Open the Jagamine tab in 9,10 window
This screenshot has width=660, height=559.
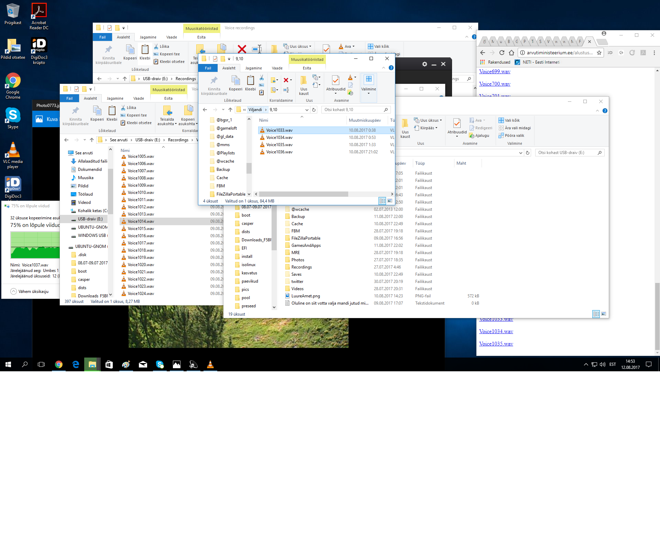(253, 68)
